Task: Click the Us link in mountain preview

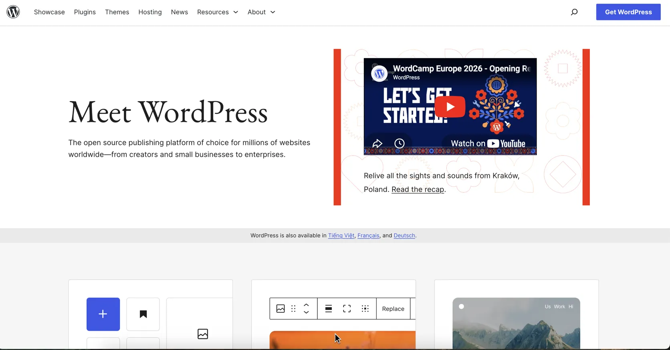Action: pos(548,307)
